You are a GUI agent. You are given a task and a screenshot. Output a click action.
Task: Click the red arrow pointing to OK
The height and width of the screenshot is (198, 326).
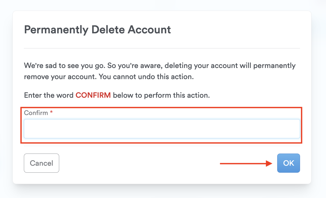coord(245,163)
